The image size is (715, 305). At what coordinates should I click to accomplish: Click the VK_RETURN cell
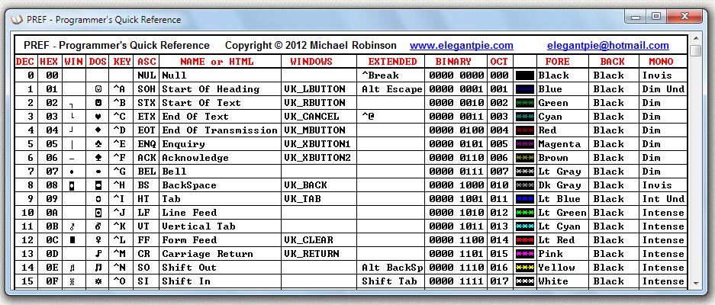point(319,254)
